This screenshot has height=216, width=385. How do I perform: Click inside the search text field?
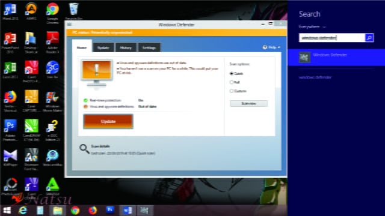pos(332,38)
